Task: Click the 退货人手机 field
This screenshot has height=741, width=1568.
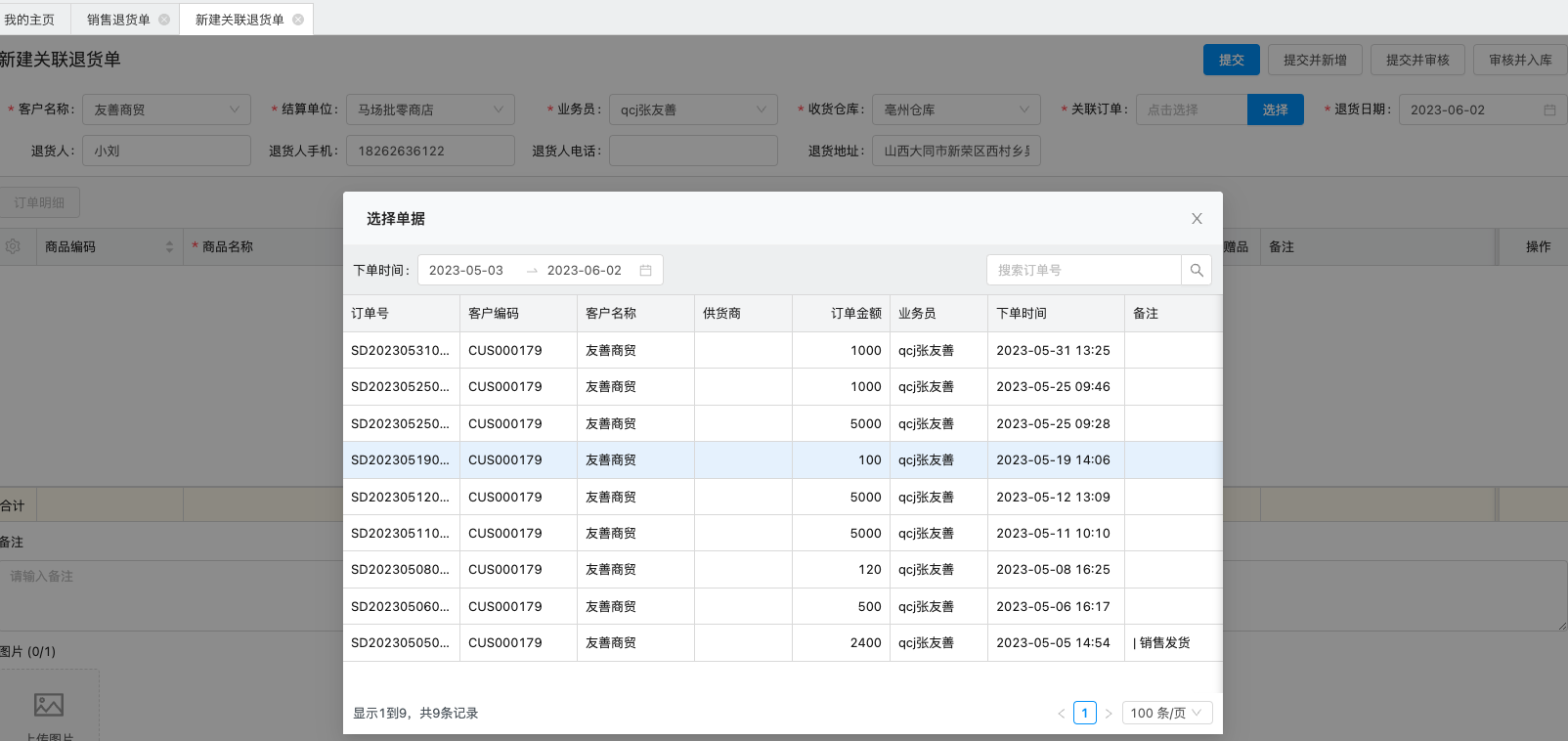Action: [x=430, y=151]
